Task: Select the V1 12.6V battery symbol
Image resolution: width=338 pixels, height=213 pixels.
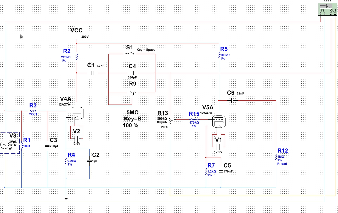Action: (218, 147)
